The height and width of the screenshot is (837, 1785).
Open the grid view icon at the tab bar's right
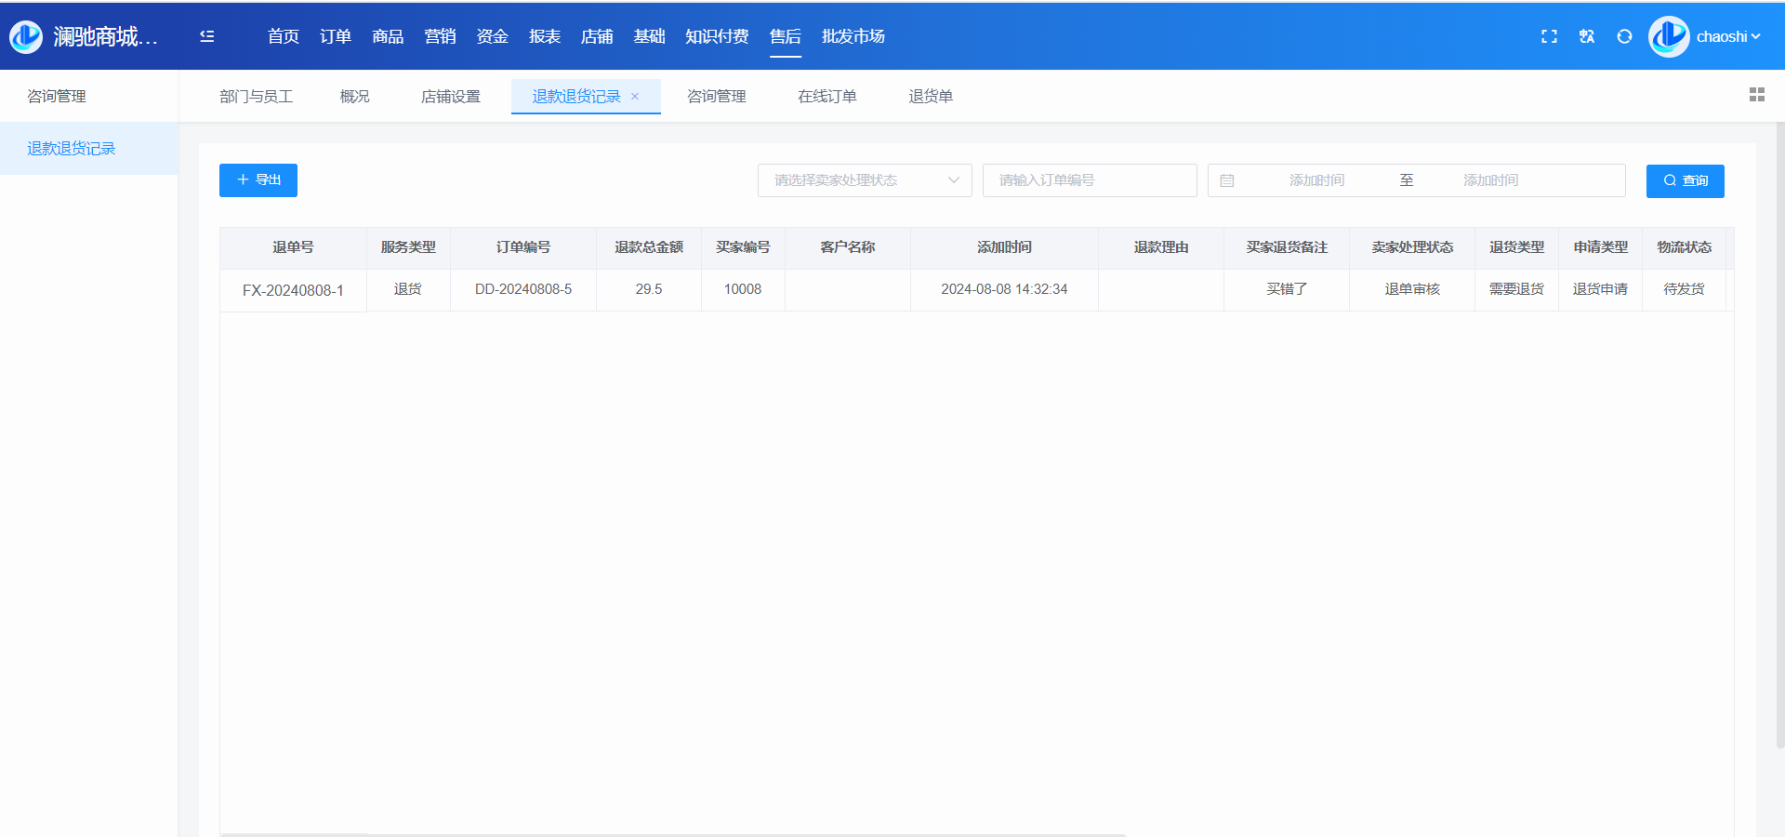(x=1756, y=95)
